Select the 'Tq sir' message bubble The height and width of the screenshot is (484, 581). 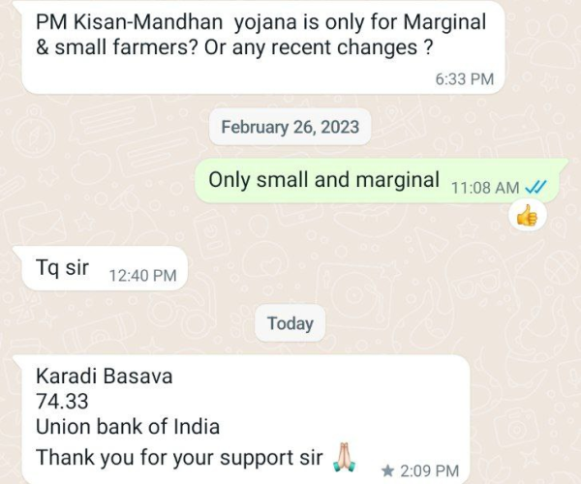101,268
